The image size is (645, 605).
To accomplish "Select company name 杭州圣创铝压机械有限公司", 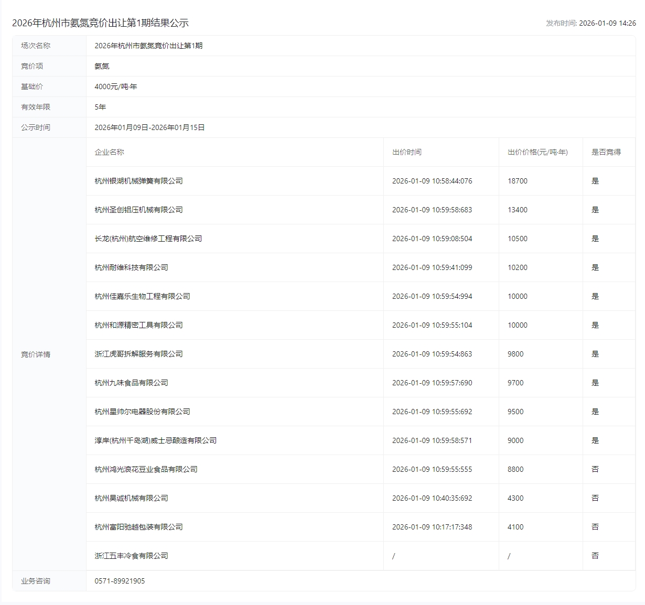I will point(138,210).
